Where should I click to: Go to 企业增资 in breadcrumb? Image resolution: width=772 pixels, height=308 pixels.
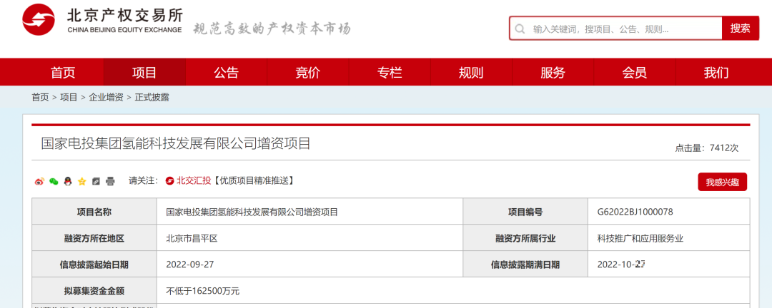tap(107, 97)
